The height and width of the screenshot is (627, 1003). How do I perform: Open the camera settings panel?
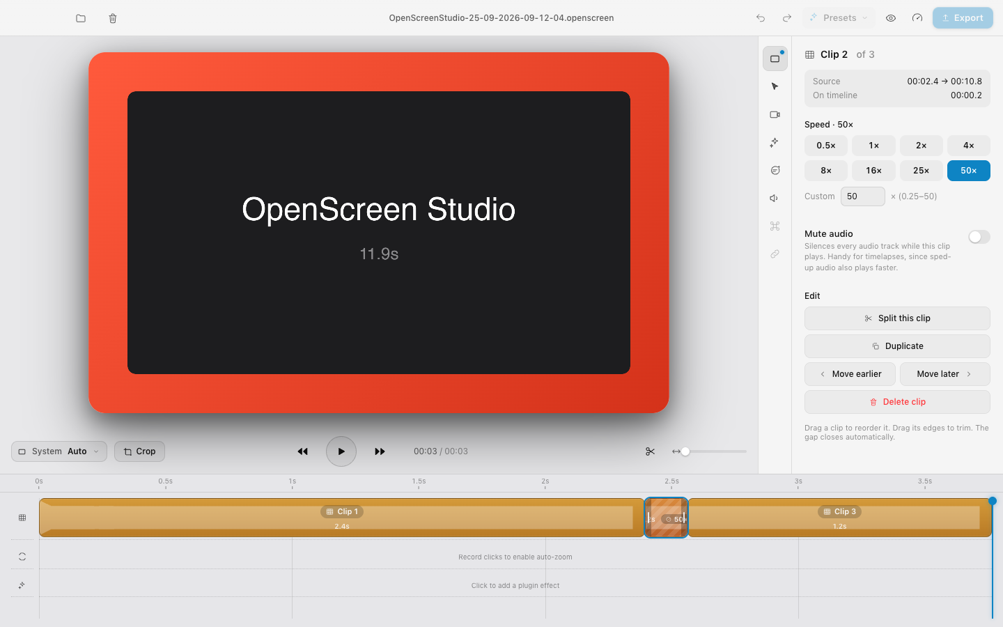click(x=775, y=114)
